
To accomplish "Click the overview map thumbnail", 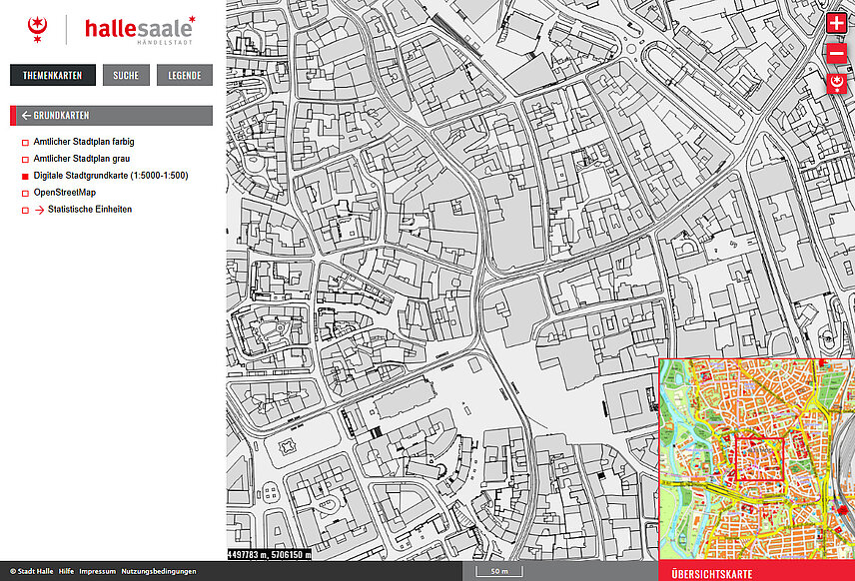I will [x=756, y=459].
